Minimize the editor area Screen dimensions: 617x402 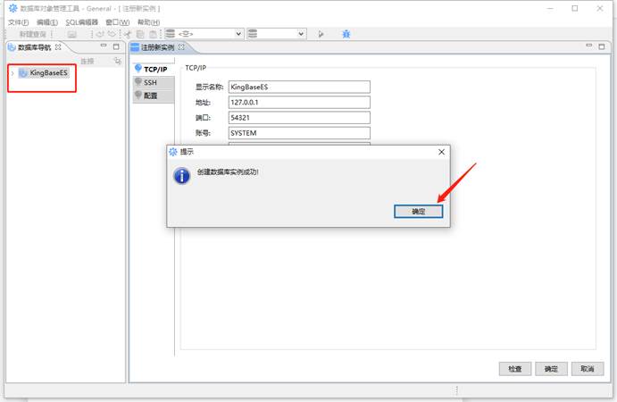[589, 46]
